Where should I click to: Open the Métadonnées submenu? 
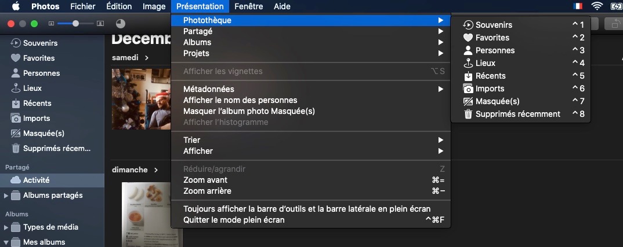coord(311,89)
